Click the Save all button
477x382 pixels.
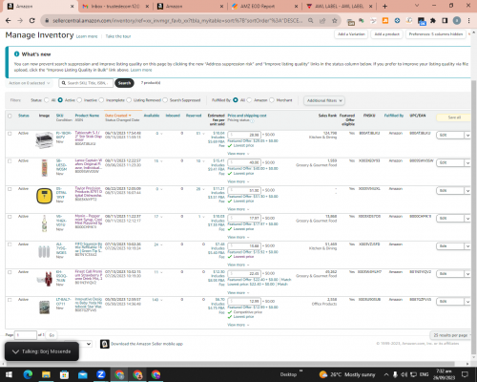[454, 117]
